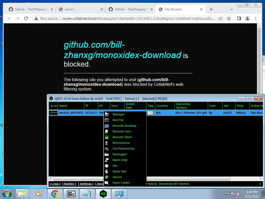Select the HacKed_602211ED client name

pyautogui.click(x=71, y=113)
